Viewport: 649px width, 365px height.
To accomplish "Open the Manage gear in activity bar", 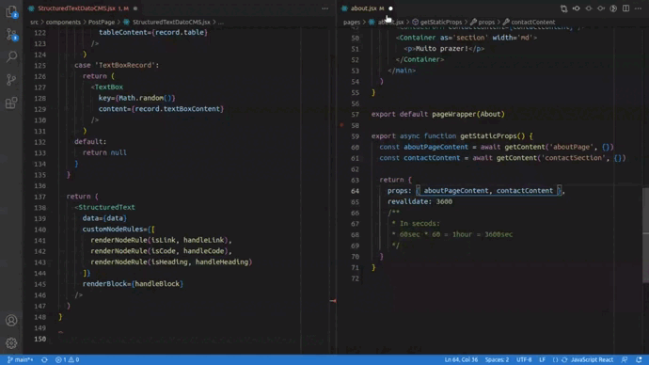I will (11, 342).
